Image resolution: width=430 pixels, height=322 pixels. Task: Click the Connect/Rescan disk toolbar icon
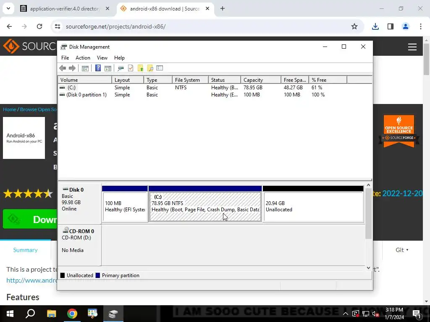(x=121, y=68)
